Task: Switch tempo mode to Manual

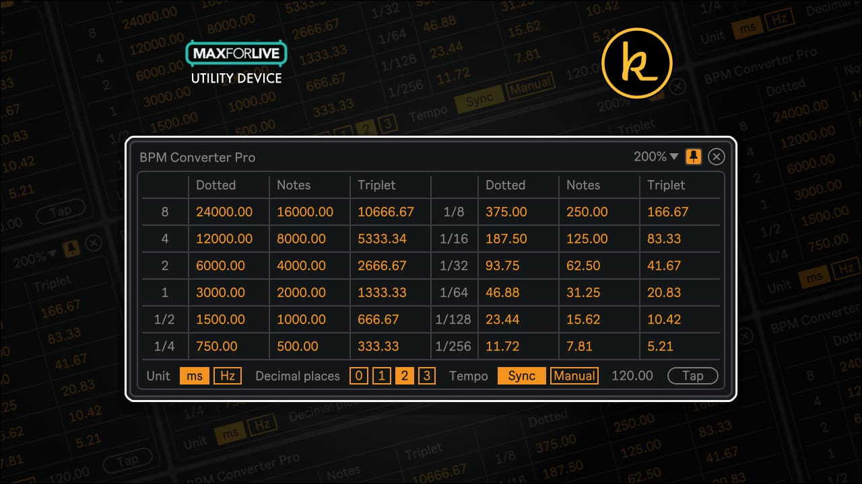Action: click(574, 376)
